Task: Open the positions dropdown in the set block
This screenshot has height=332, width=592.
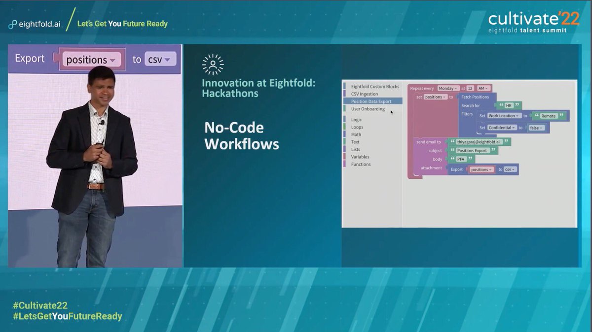Action: pos(435,97)
